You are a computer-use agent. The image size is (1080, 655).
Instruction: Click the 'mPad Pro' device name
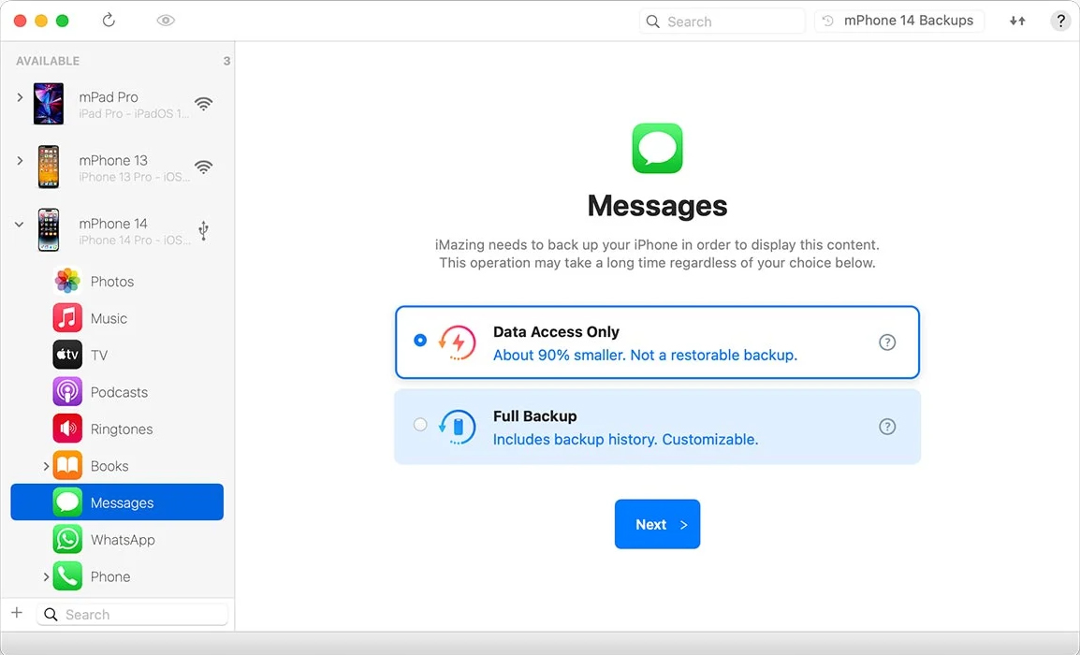coord(109,97)
